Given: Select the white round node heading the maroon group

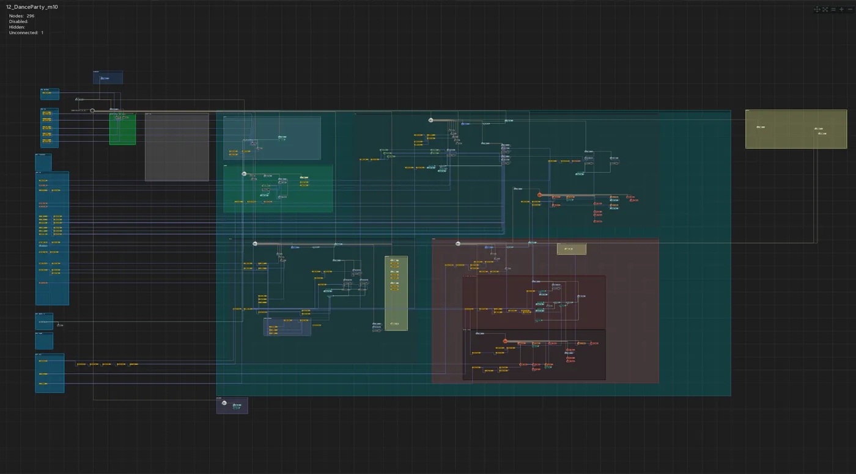Looking at the screenshot, I should pyautogui.click(x=457, y=242).
